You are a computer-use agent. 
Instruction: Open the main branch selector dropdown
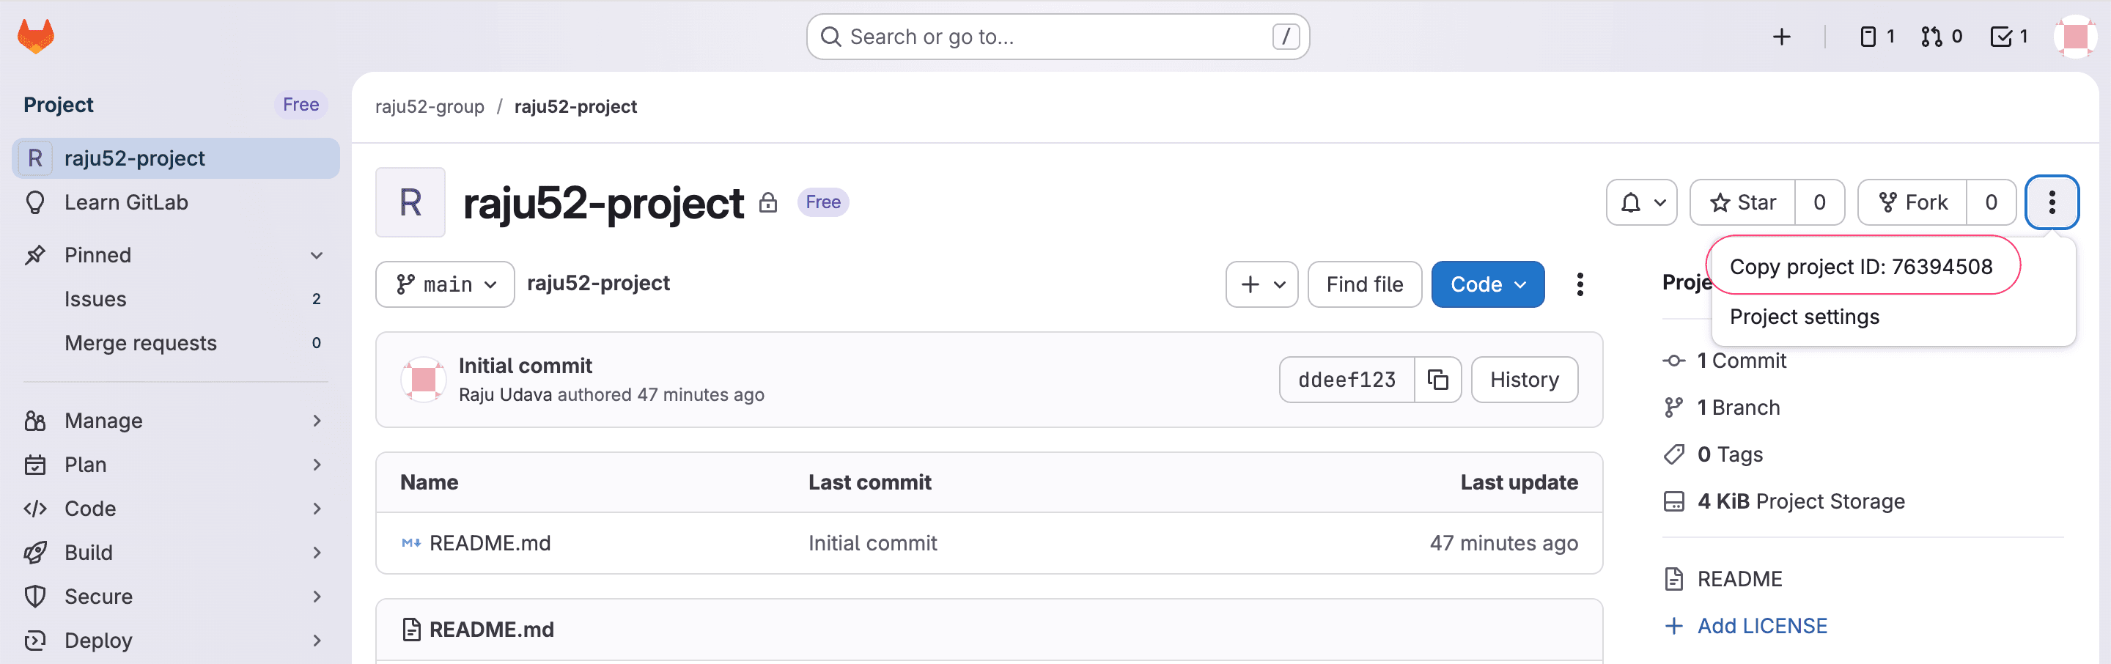pos(445,284)
